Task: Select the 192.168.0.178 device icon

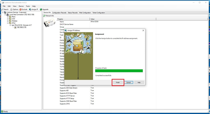Action: [15, 27]
